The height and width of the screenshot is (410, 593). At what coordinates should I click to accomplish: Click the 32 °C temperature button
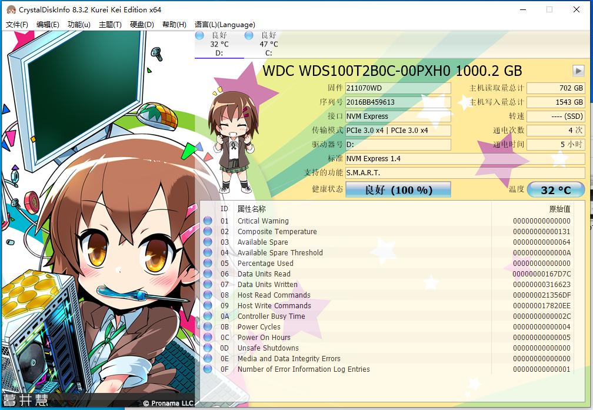[556, 189]
